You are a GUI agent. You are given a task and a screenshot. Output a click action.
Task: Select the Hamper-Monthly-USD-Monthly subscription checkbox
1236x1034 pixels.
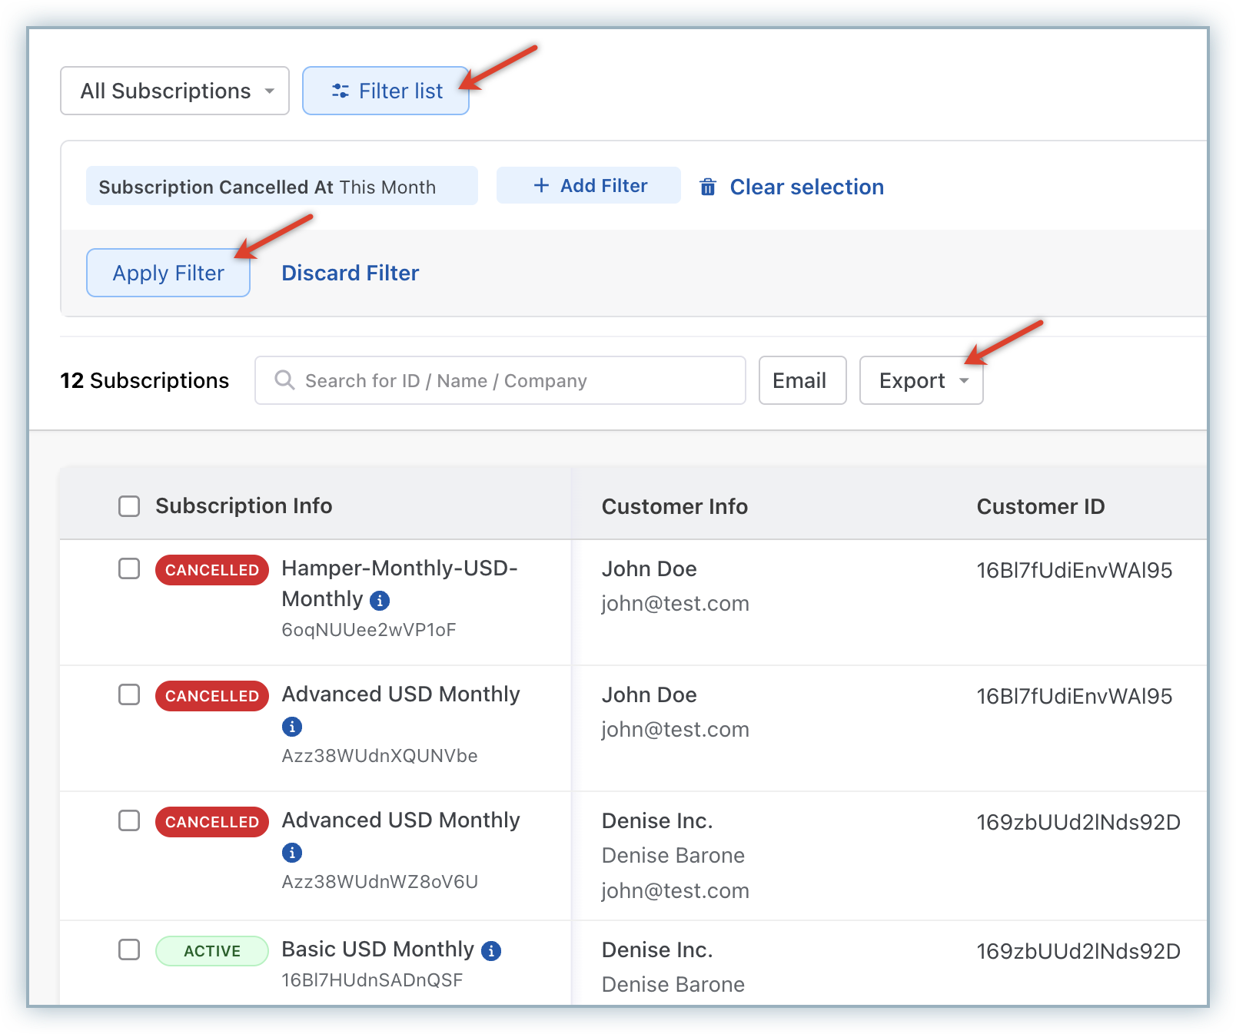129,569
